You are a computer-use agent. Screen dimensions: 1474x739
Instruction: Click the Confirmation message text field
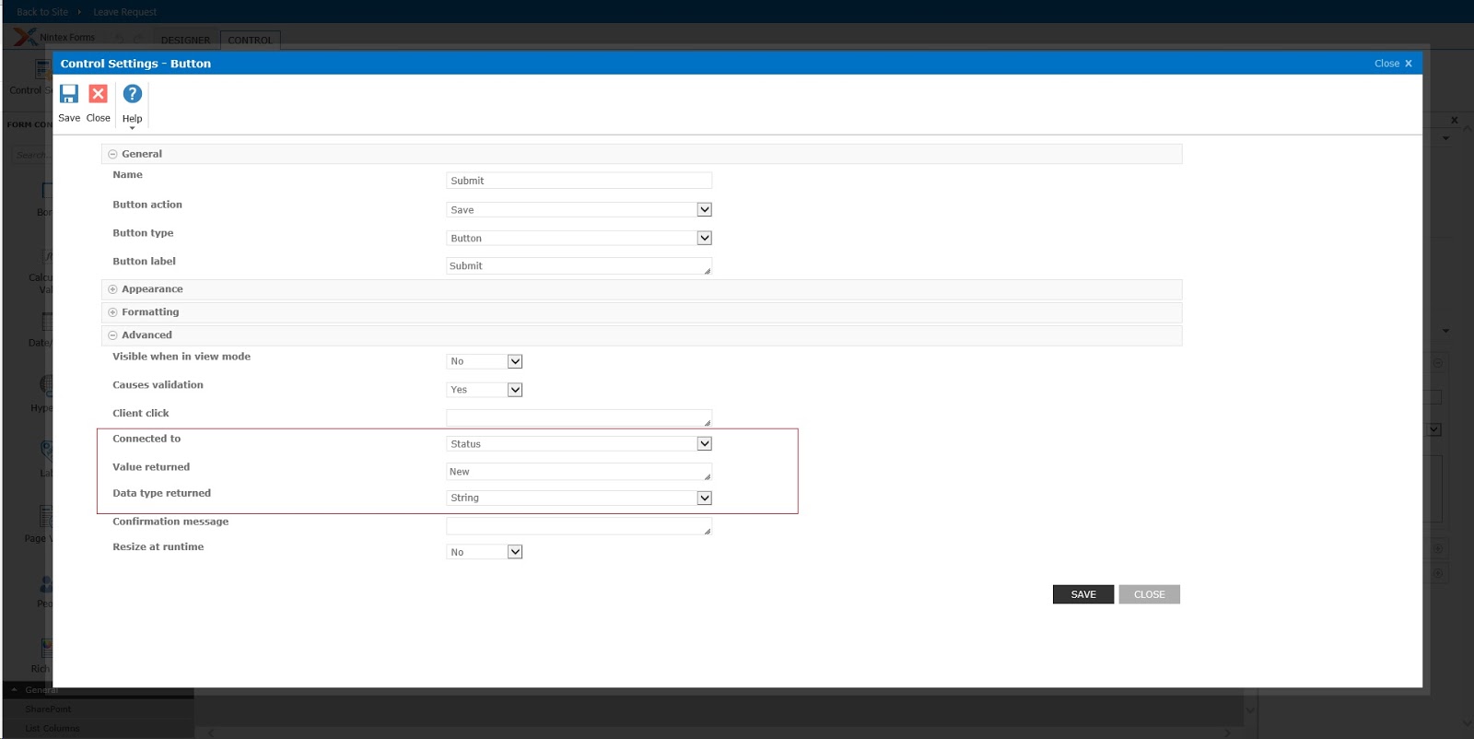click(x=579, y=526)
